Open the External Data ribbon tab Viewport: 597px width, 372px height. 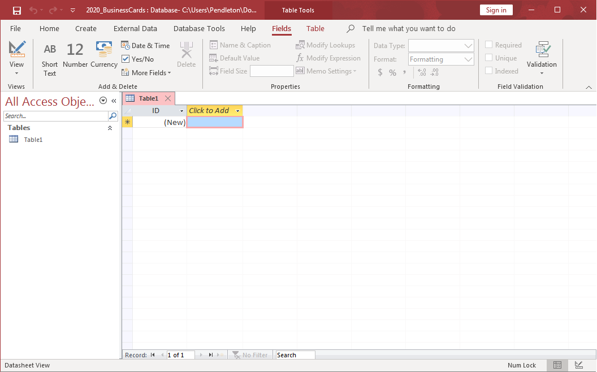(x=135, y=29)
